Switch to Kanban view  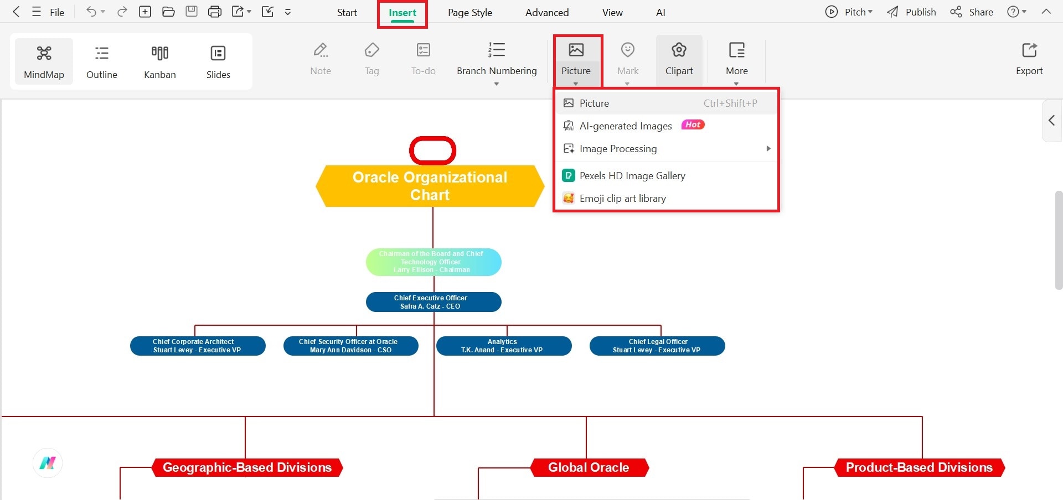pos(160,61)
